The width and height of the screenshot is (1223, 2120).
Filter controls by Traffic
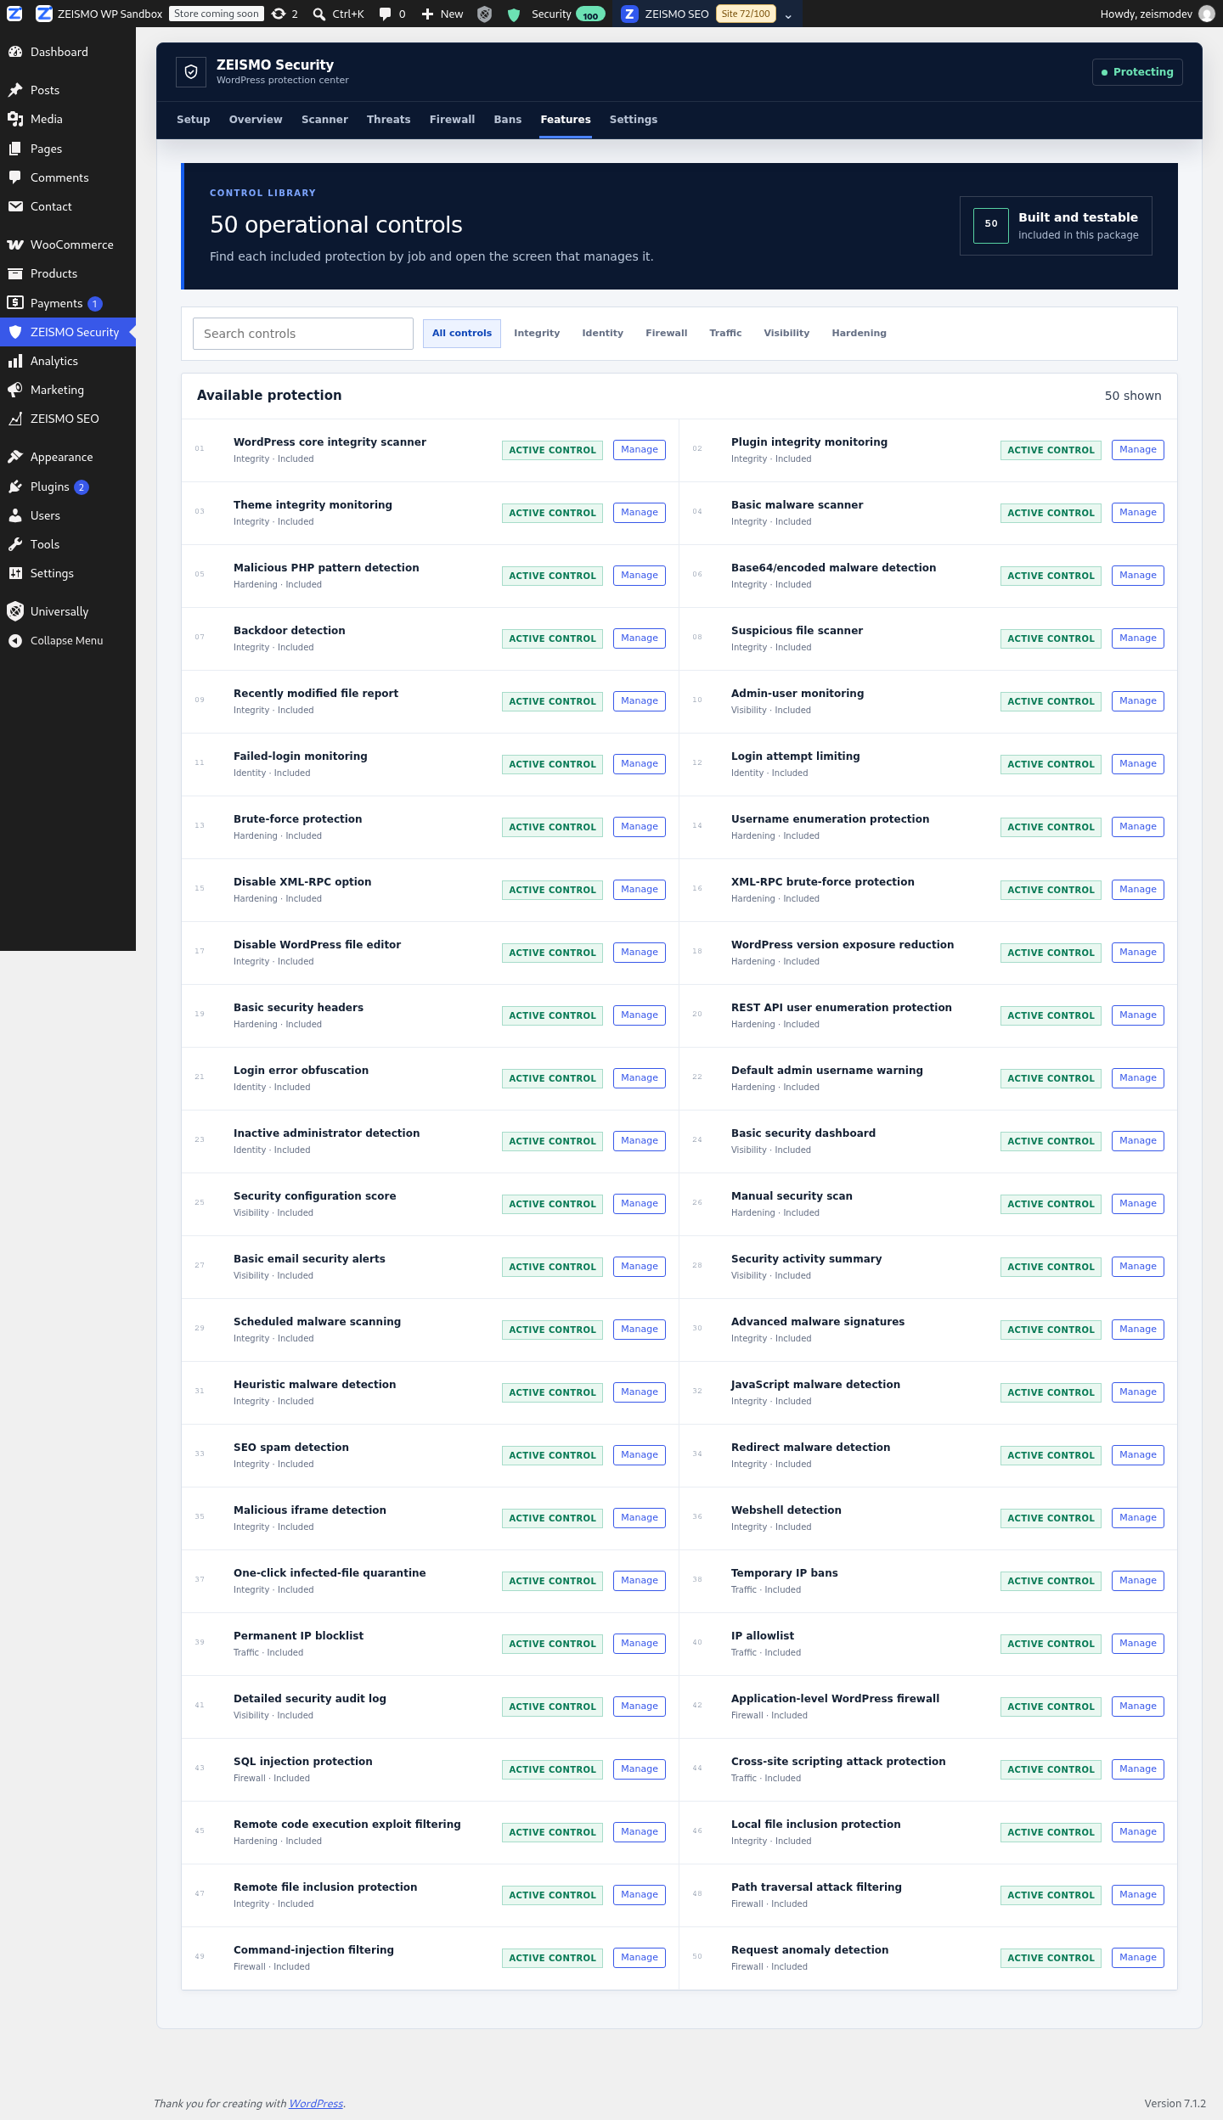[725, 333]
